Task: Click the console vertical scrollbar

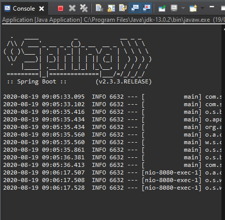Action: (x=223, y=122)
